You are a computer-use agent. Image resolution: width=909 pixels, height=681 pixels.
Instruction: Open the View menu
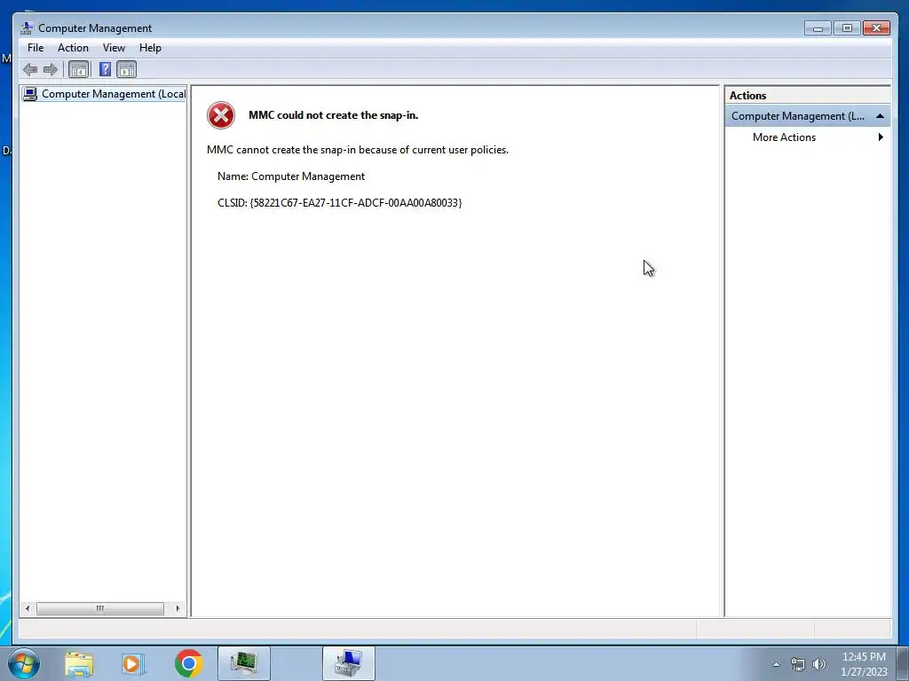click(x=114, y=48)
